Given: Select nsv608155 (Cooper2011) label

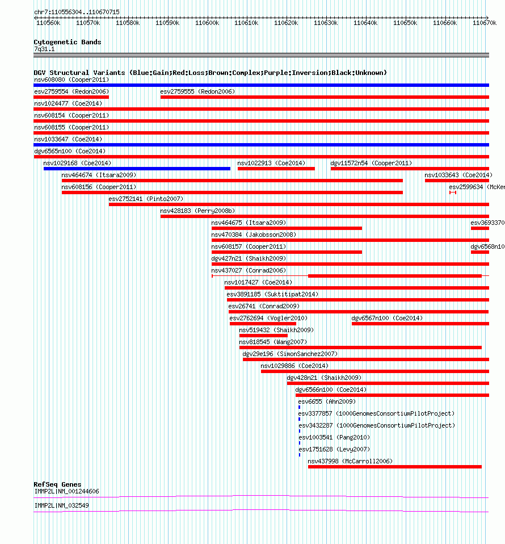Looking at the screenshot, I should [x=71, y=127].
